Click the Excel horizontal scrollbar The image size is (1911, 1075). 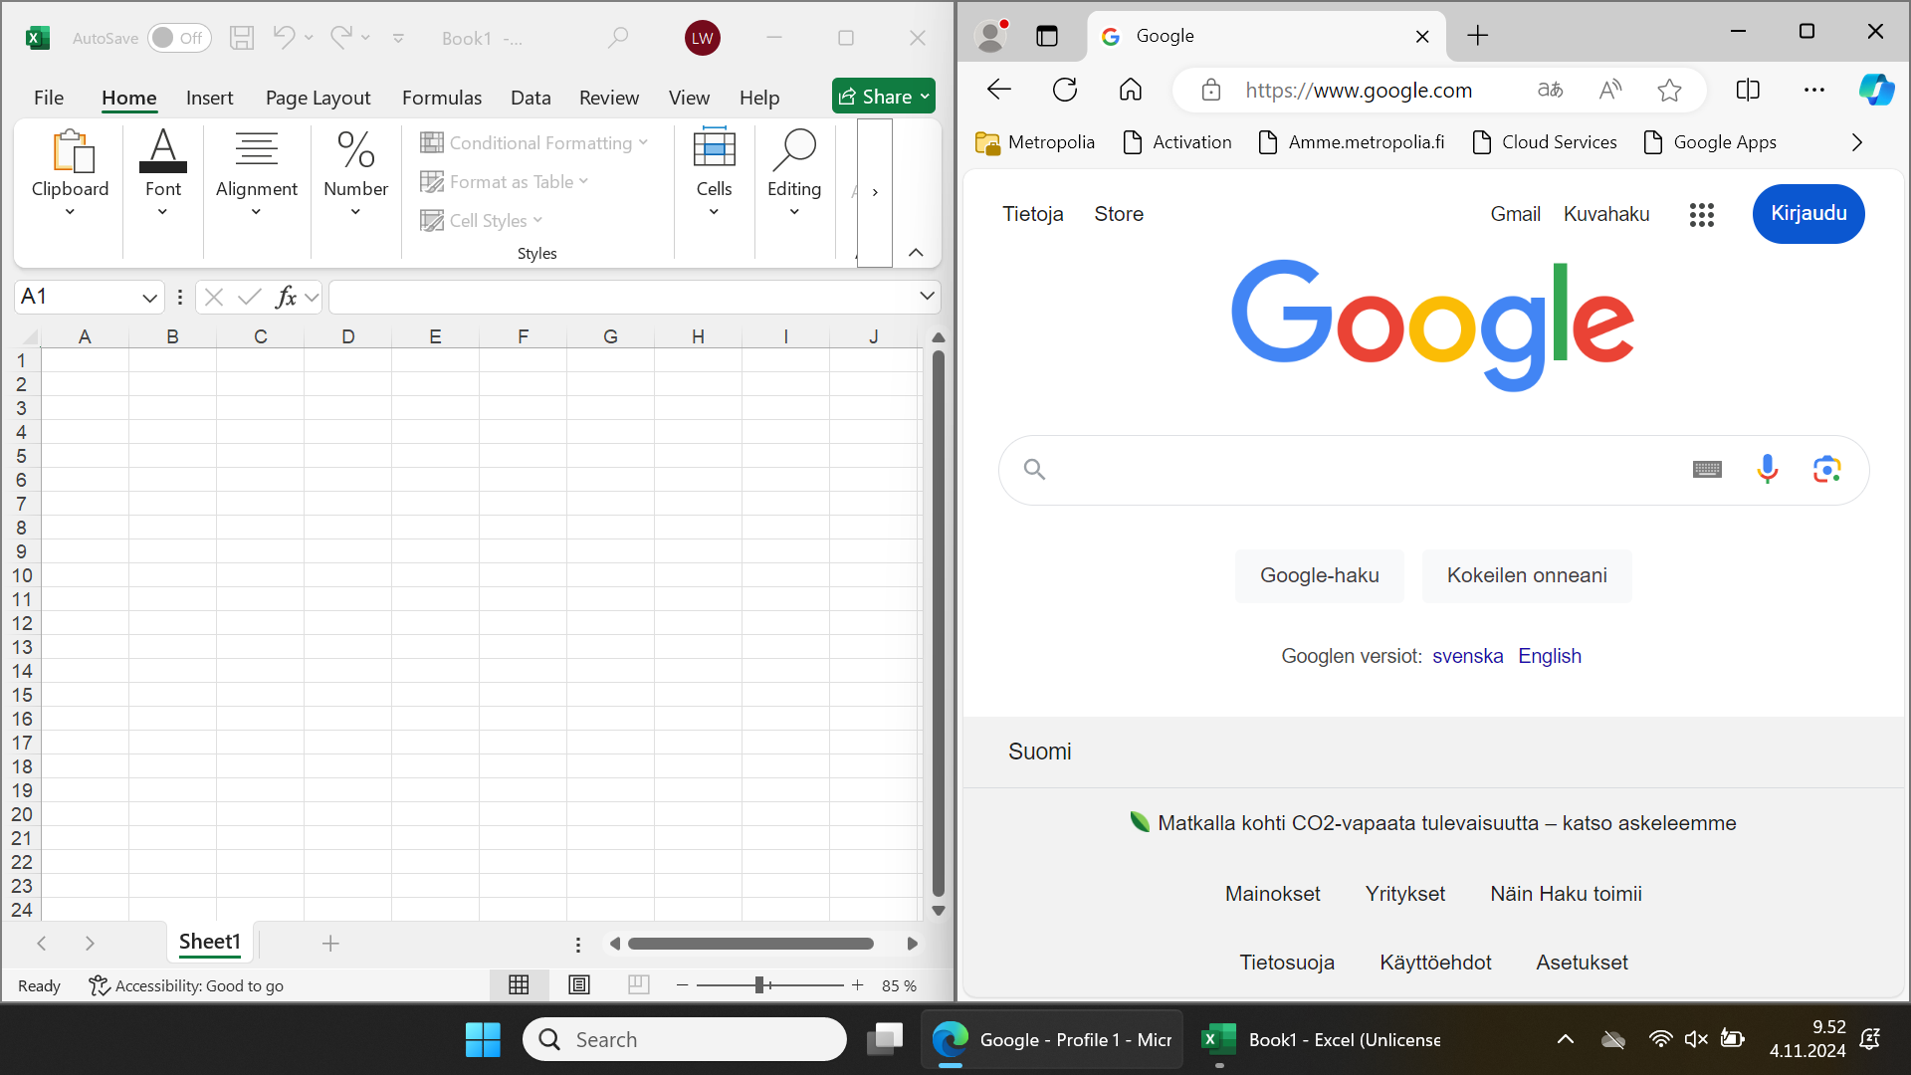751,944
